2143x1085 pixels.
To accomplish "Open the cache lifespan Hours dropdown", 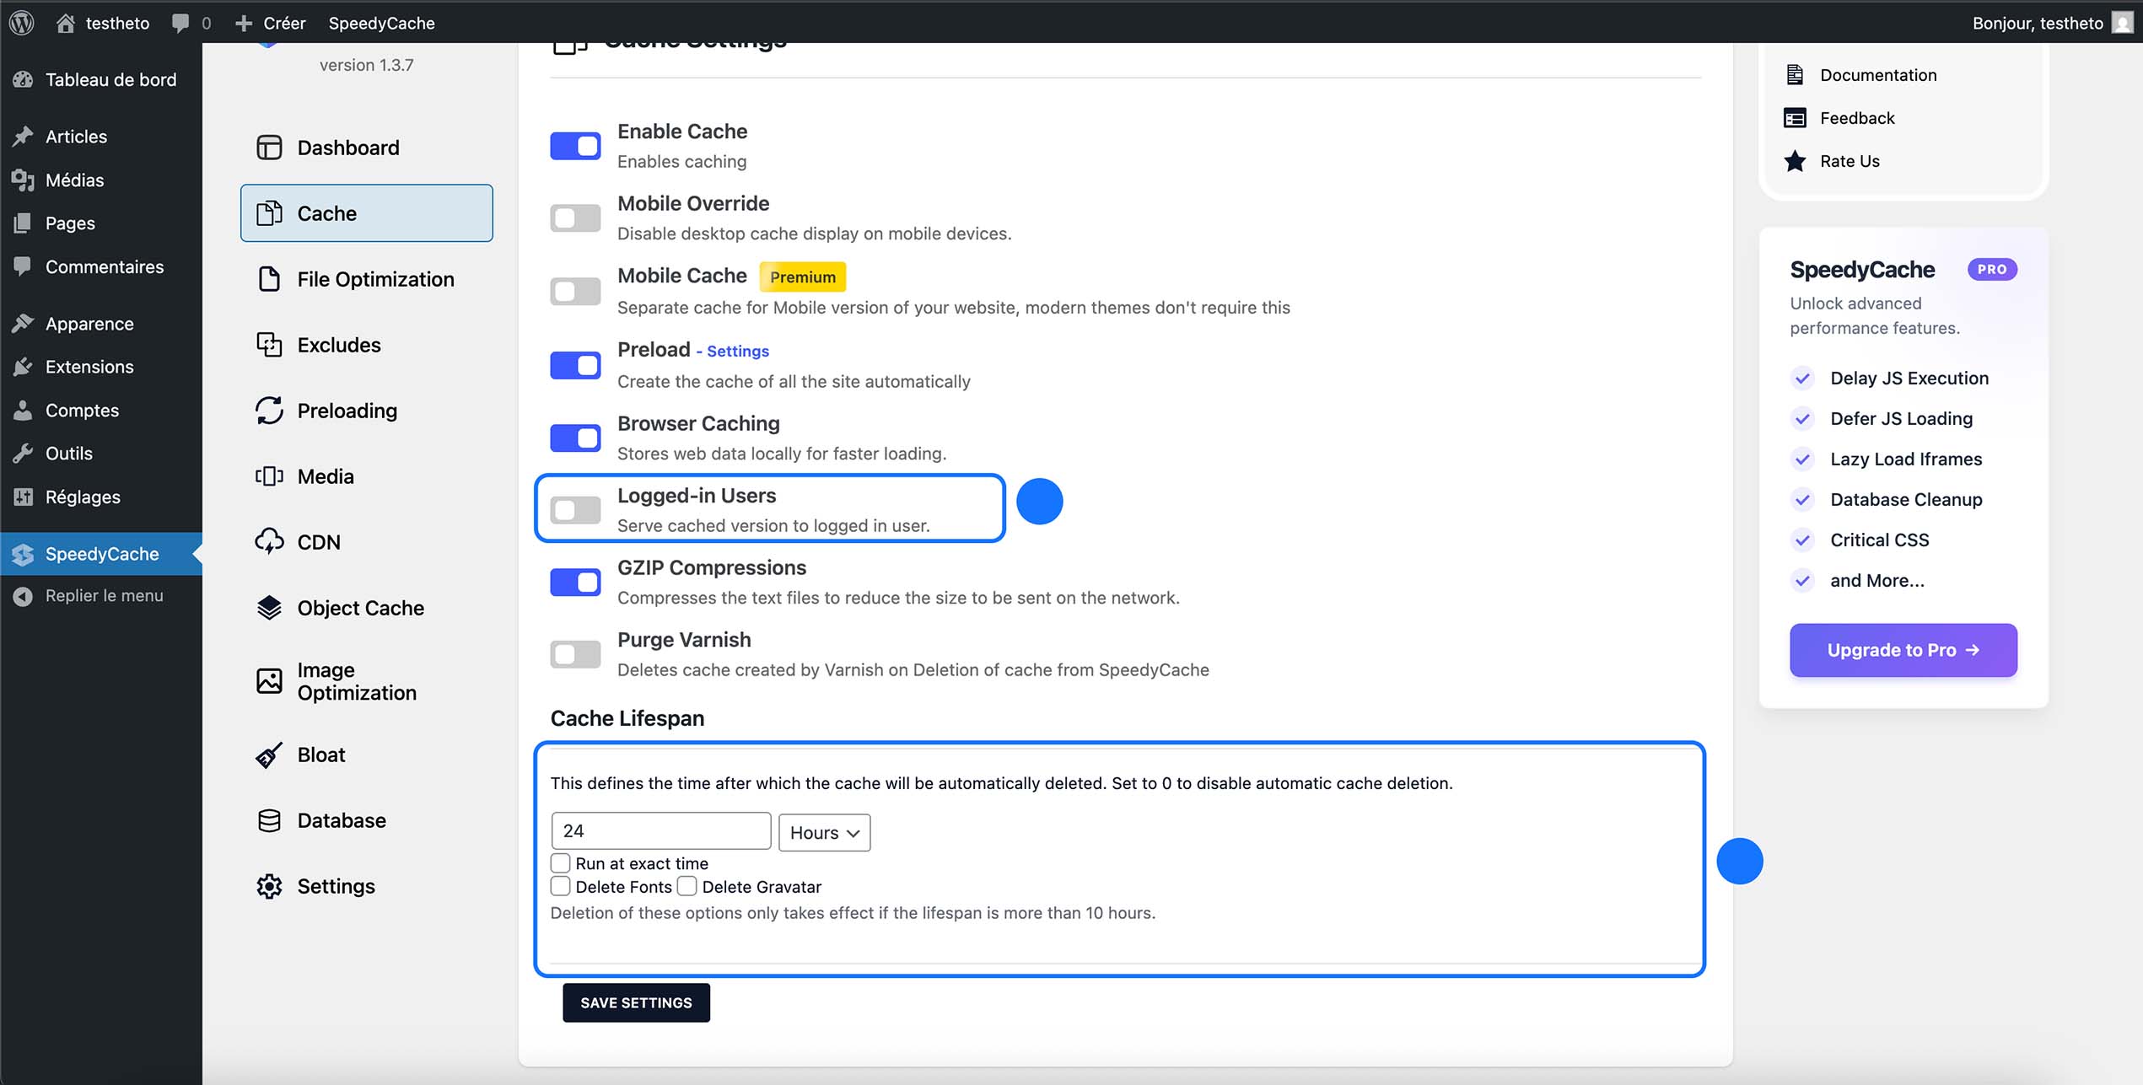I will (823, 832).
